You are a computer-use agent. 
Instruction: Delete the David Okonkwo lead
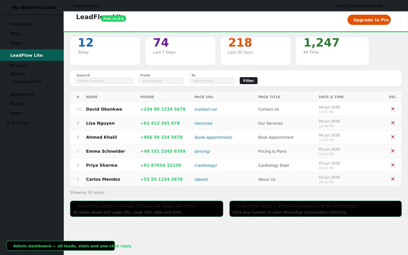coord(393,109)
